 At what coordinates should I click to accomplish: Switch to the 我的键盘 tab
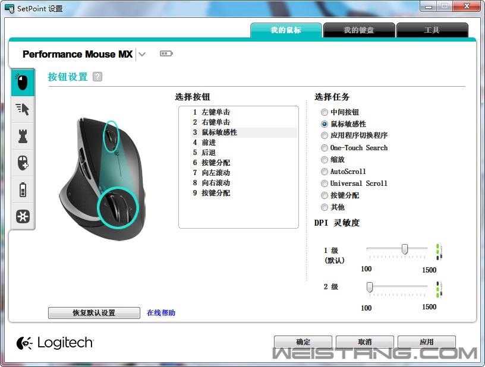[x=359, y=30]
